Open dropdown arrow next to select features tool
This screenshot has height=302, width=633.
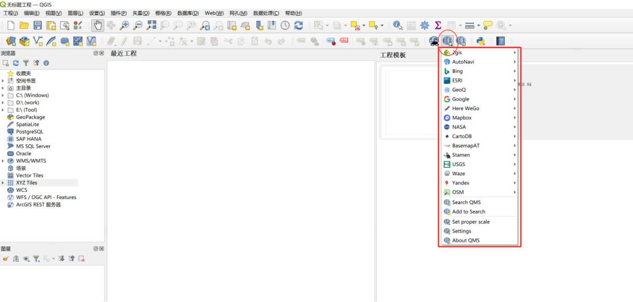coord(327,25)
